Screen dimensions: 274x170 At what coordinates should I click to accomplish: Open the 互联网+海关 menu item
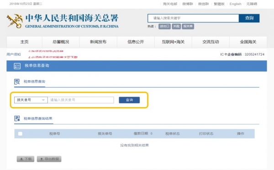coord(173,42)
